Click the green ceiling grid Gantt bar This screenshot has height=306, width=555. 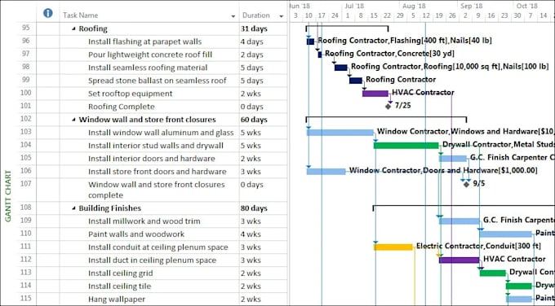pyautogui.click(x=493, y=273)
